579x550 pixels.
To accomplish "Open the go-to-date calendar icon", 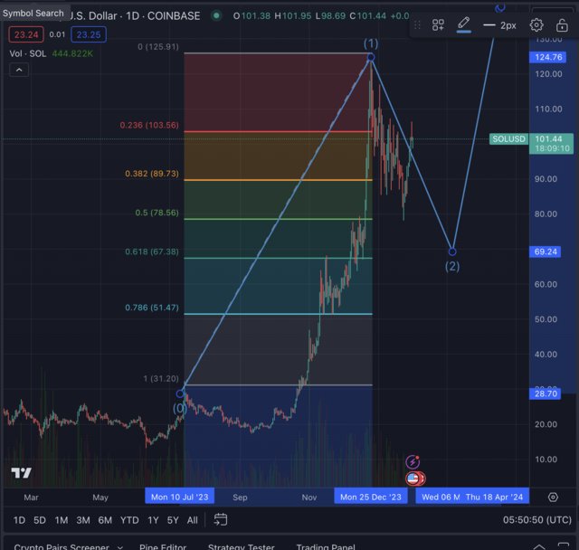I will (x=221, y=520).
